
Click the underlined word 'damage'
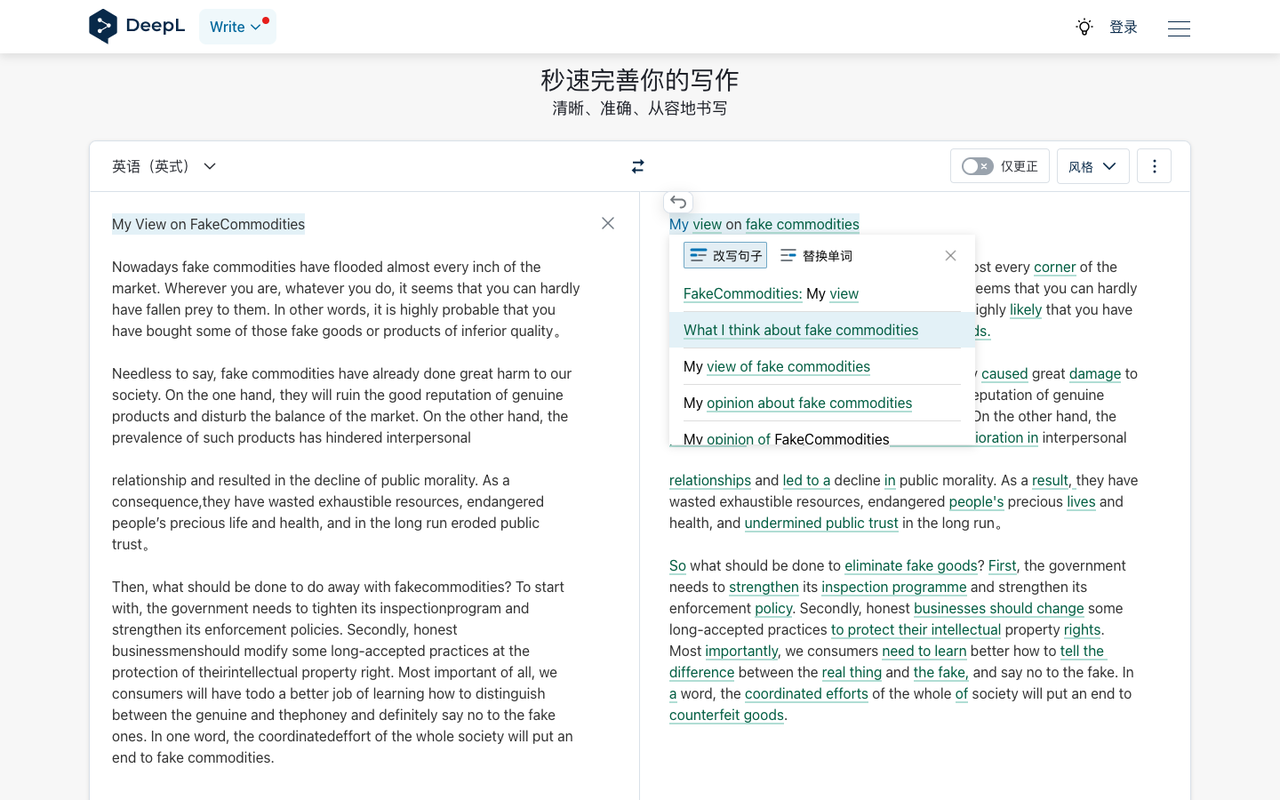point(1095,373)
